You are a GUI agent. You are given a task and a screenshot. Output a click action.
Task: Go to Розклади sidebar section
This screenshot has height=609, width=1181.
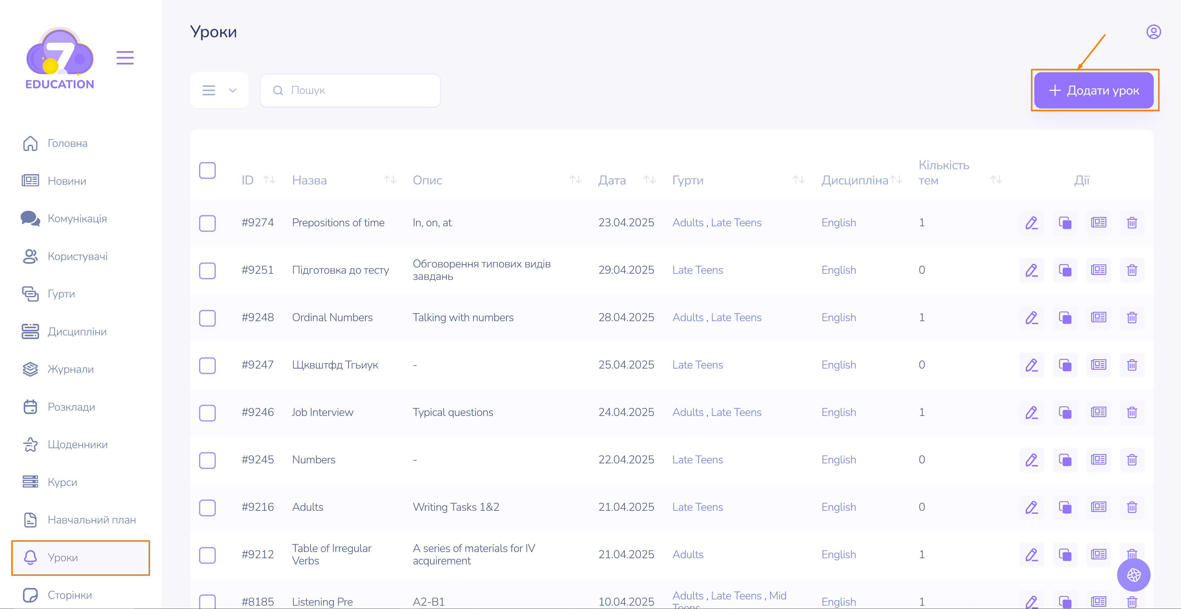tap(71, 407)
